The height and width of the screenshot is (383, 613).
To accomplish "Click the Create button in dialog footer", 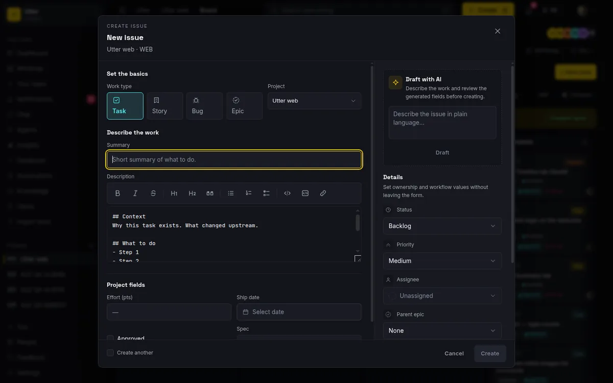I will pos(490,353).
